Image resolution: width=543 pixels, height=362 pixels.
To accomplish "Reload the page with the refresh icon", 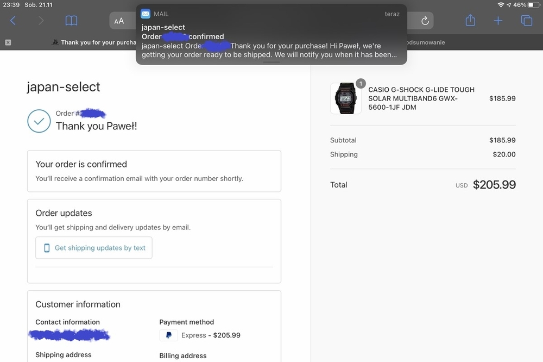I will click(x=425, y=21).
